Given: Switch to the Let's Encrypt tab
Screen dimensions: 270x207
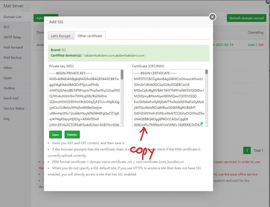Looking at the screenshot, I should [x=61, y=36].
